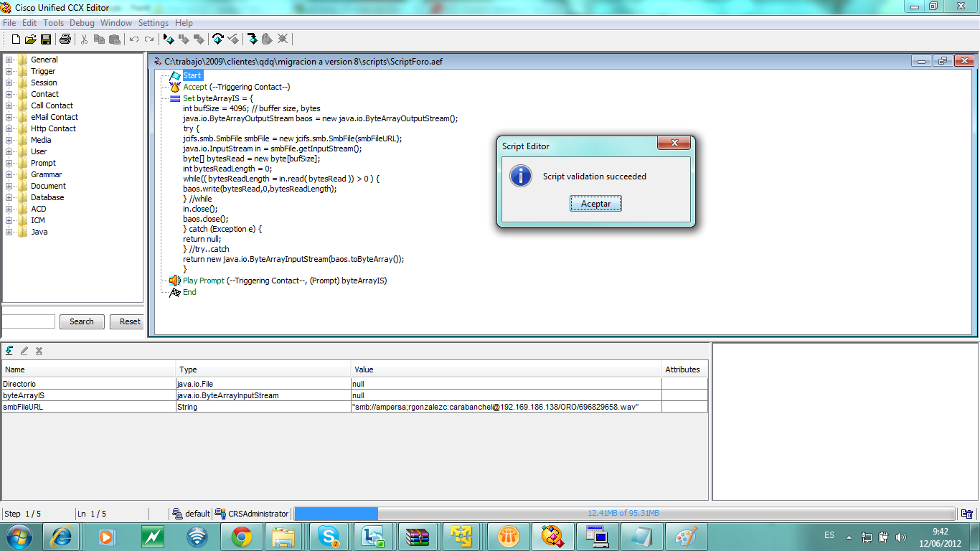Run garbage collection icon beside memory bar
The width and height of the screenshot is (980, 551).
967,514
